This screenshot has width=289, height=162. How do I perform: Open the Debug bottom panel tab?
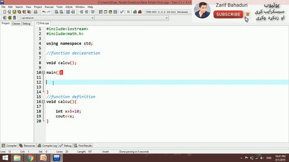pos(65,146)
